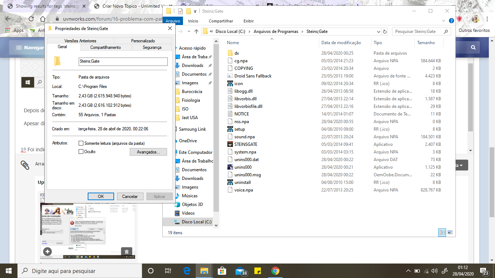Select the setup icon file
Image resolution: width=495 pixels, height=278 pixels.
pos(230,129)
